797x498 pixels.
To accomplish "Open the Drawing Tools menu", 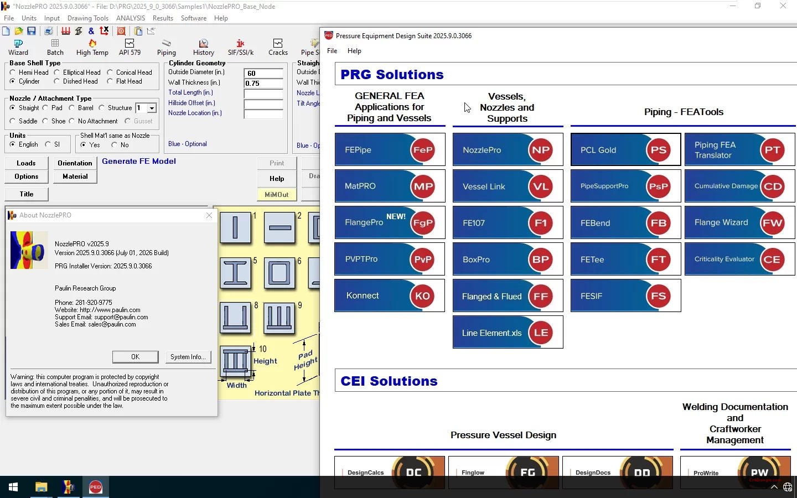I will pos(88,18).
